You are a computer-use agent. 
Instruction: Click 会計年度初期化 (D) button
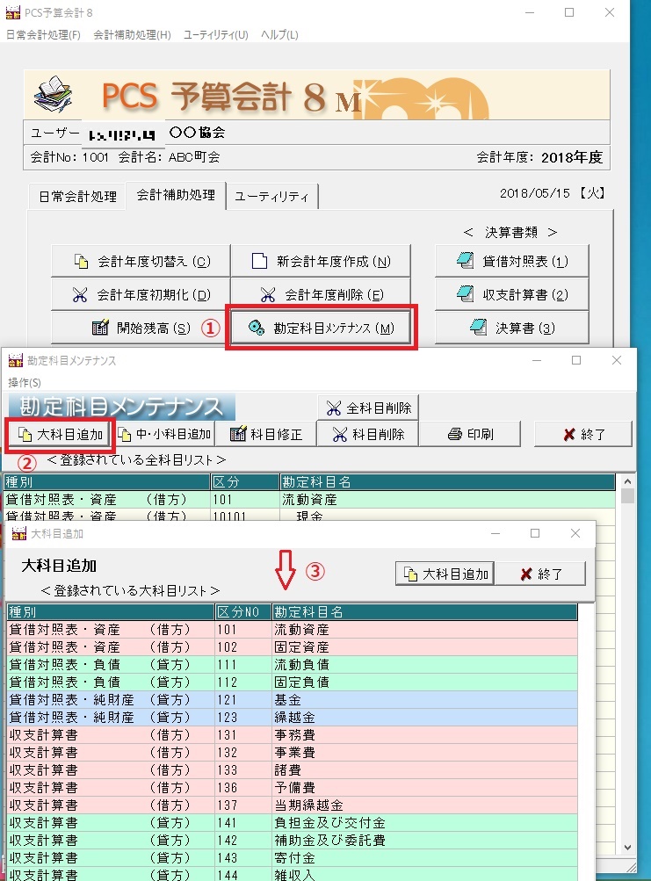tap(141, 294)
